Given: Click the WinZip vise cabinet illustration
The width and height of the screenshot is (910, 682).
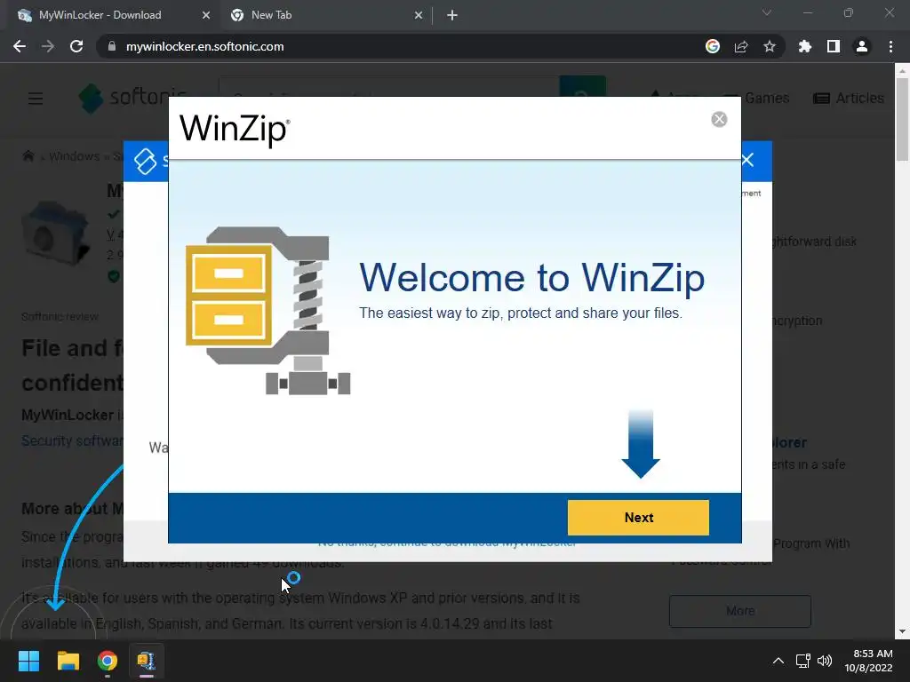Looking at the screenshot, I should 267,310.
